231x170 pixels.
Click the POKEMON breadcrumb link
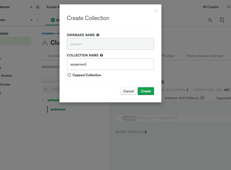pyautogui.click(x=48, y=34)
